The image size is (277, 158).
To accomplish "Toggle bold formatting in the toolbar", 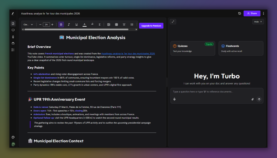I will (61, 24).
